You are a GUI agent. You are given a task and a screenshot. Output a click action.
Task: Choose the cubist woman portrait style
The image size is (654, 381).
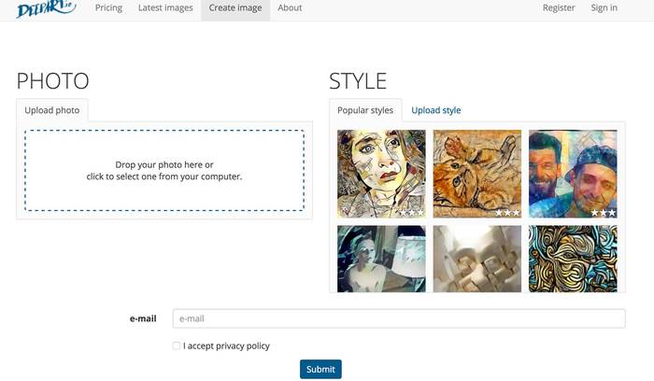pos(381,174)
